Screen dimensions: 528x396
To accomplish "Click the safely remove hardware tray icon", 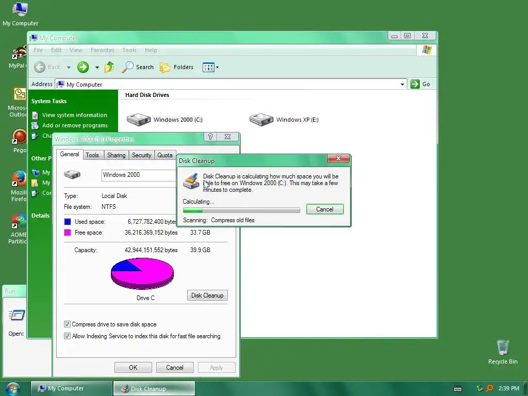I will (x=480, y=388).
